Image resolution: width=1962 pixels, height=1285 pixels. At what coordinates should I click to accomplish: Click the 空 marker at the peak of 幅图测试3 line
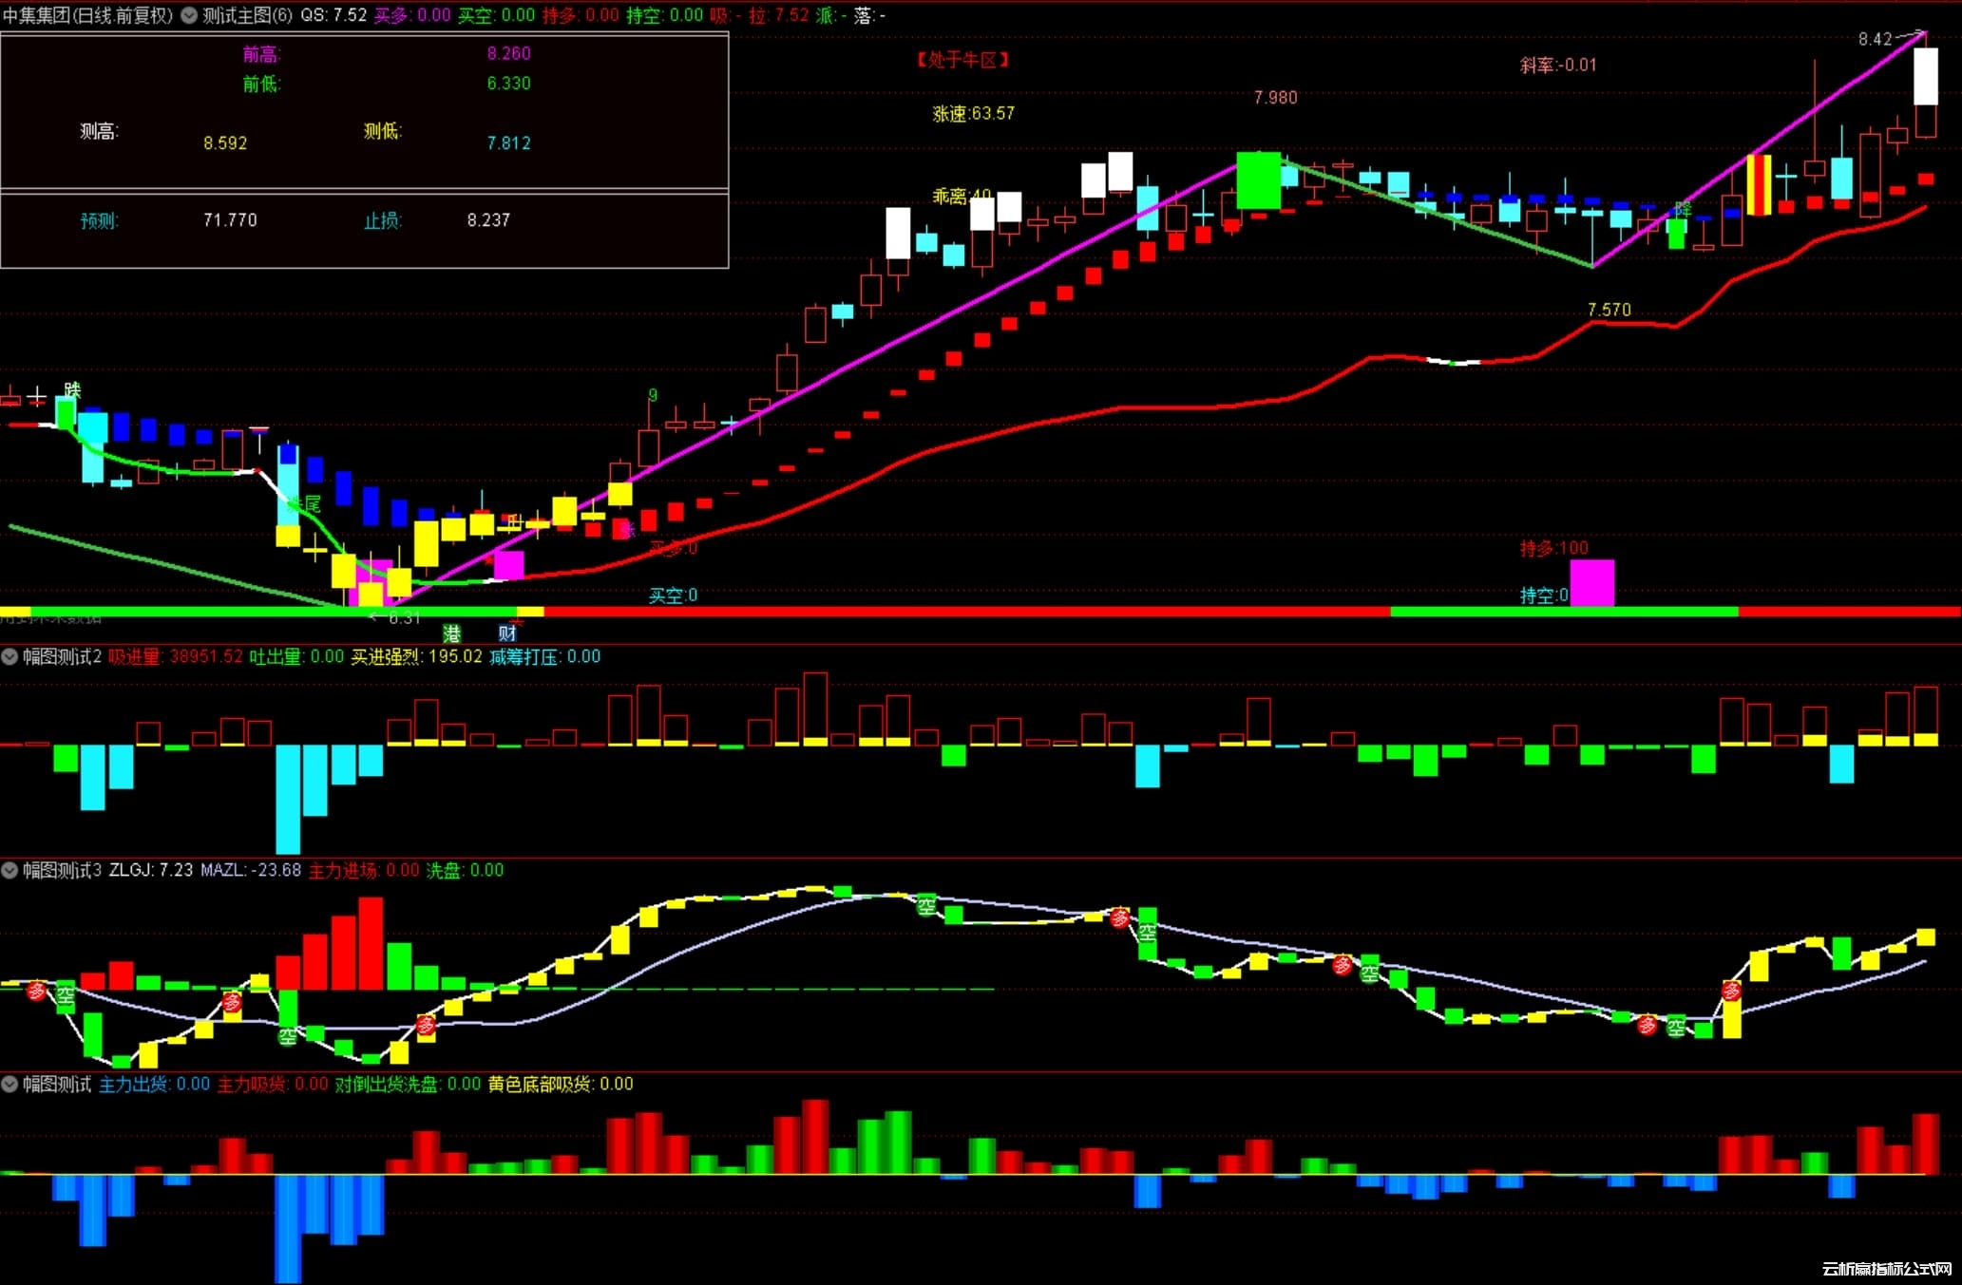(x=926, y=906)
